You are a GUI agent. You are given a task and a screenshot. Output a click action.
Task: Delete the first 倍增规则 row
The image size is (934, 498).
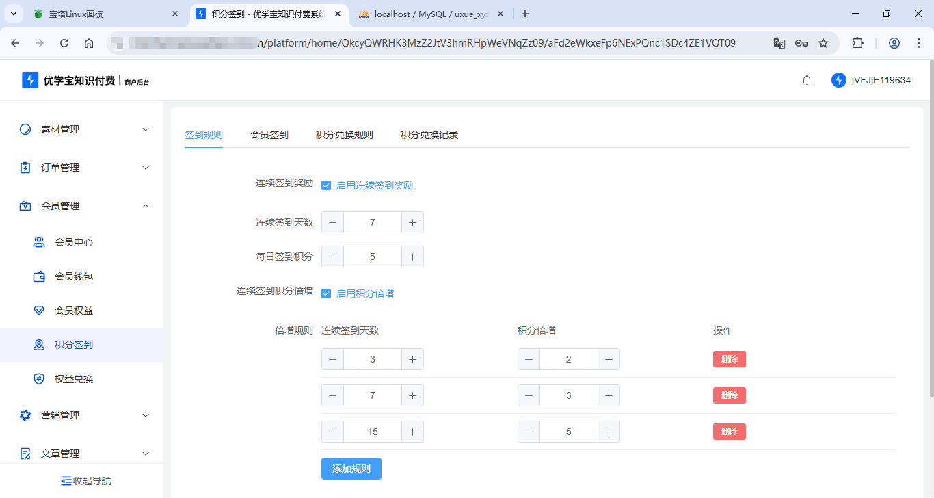click(729, 358)
